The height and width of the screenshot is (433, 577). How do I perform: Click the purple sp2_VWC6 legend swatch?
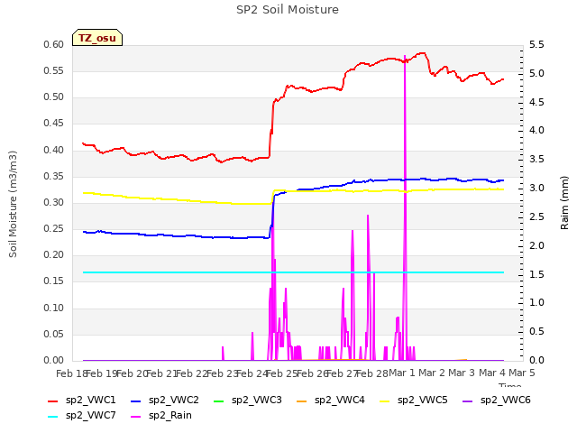click(x=467, y=401)
